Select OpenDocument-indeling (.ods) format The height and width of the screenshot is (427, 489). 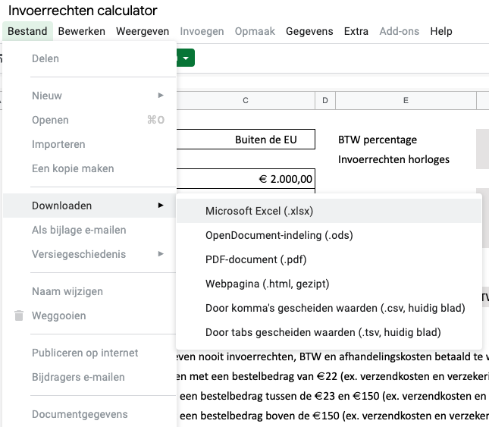[279, 235]
